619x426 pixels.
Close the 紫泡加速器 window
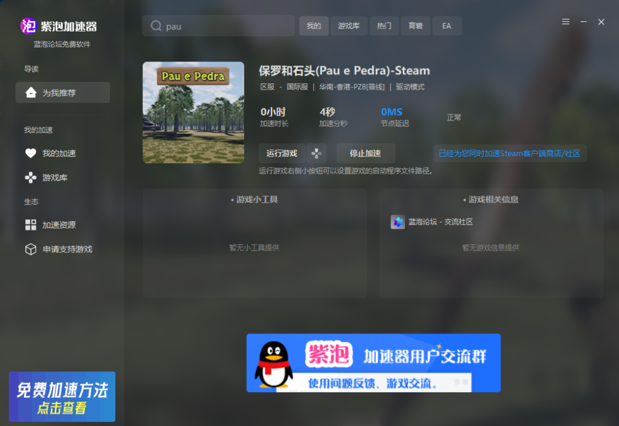tap(601, 22)
